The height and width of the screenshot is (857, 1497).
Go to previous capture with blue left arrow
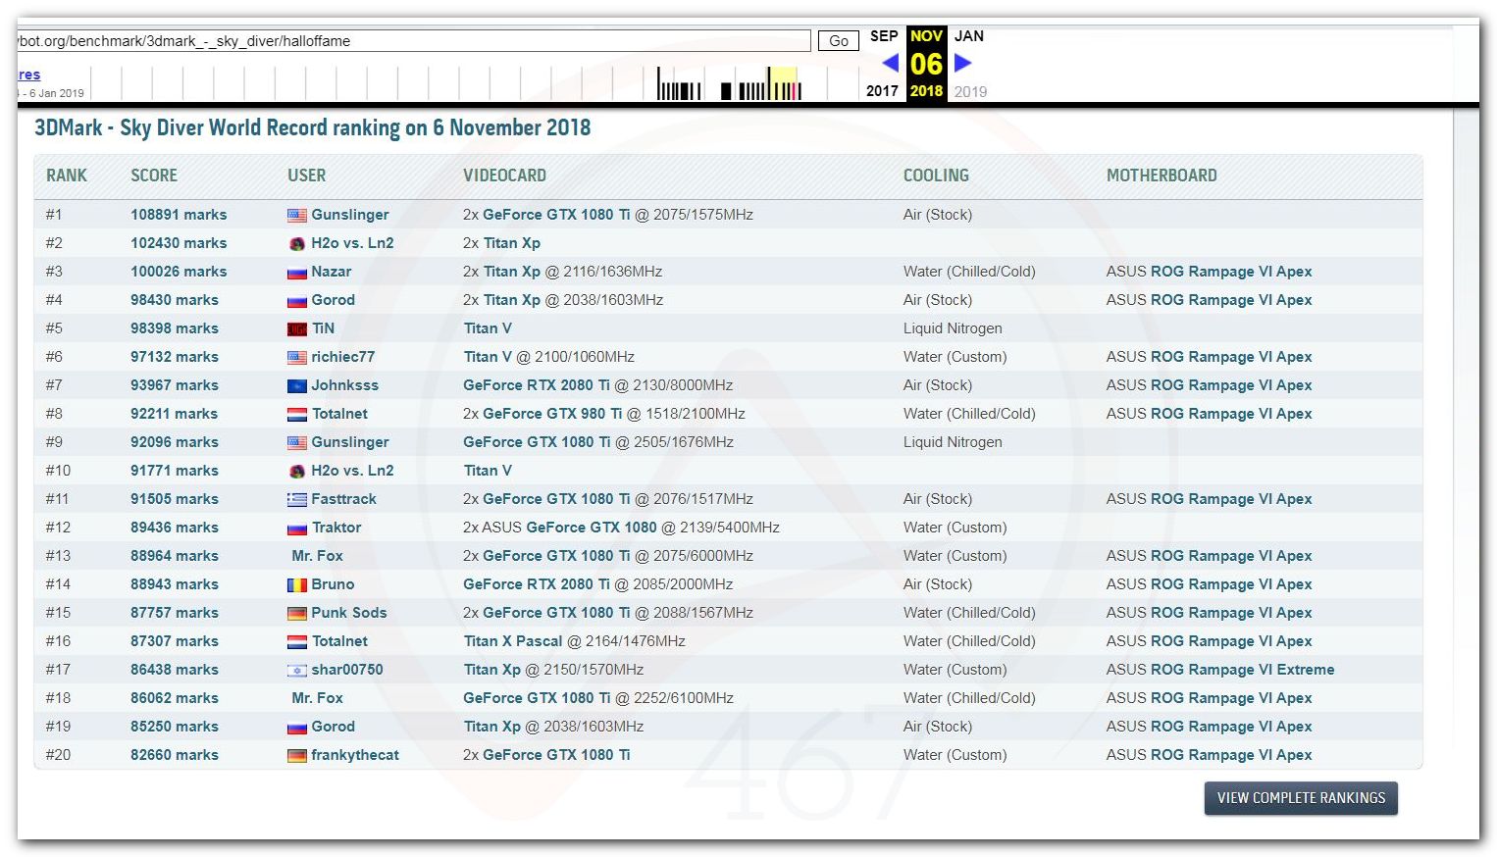click(x=891, y=63)
